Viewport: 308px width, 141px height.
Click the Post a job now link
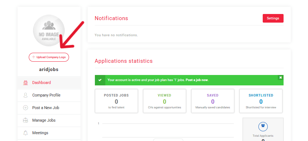(197, 80)
